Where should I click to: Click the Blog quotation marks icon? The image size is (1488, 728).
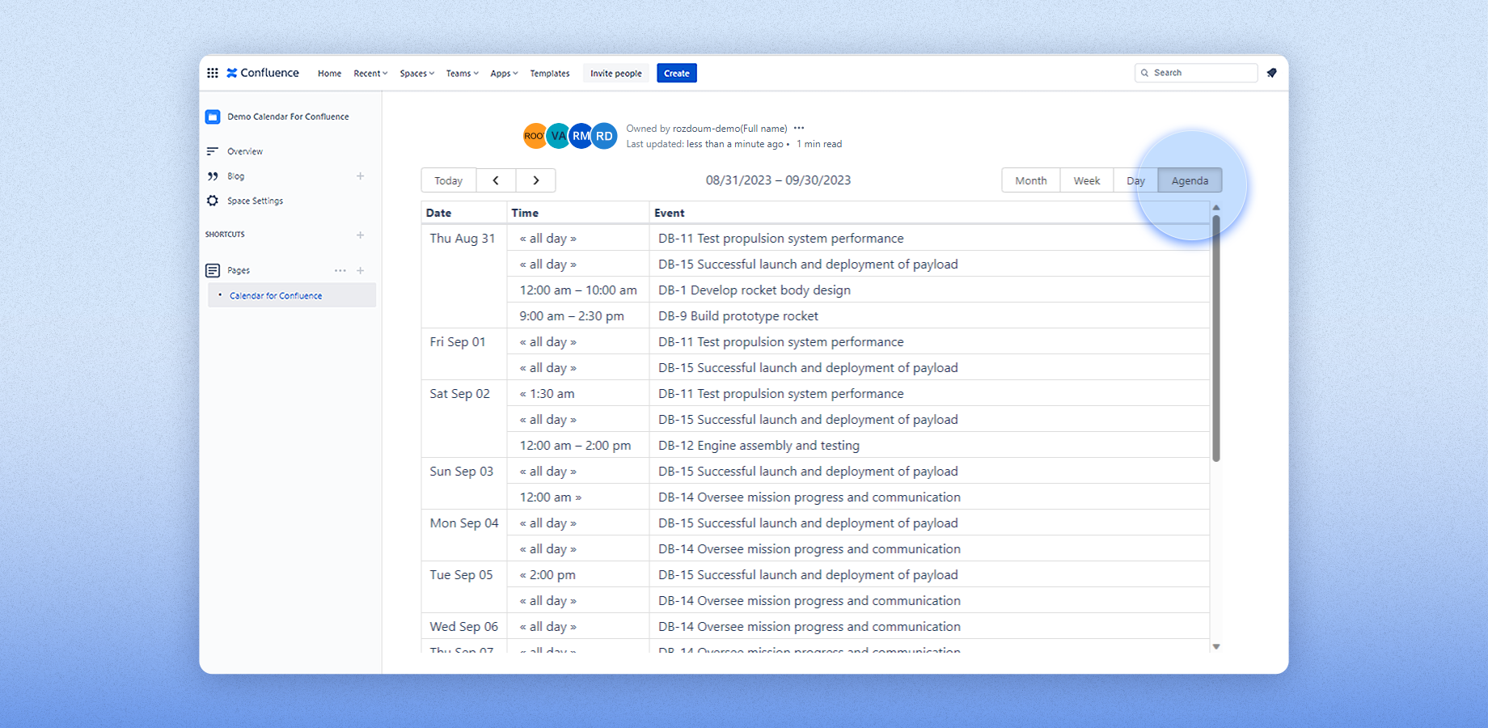(213, 176)
